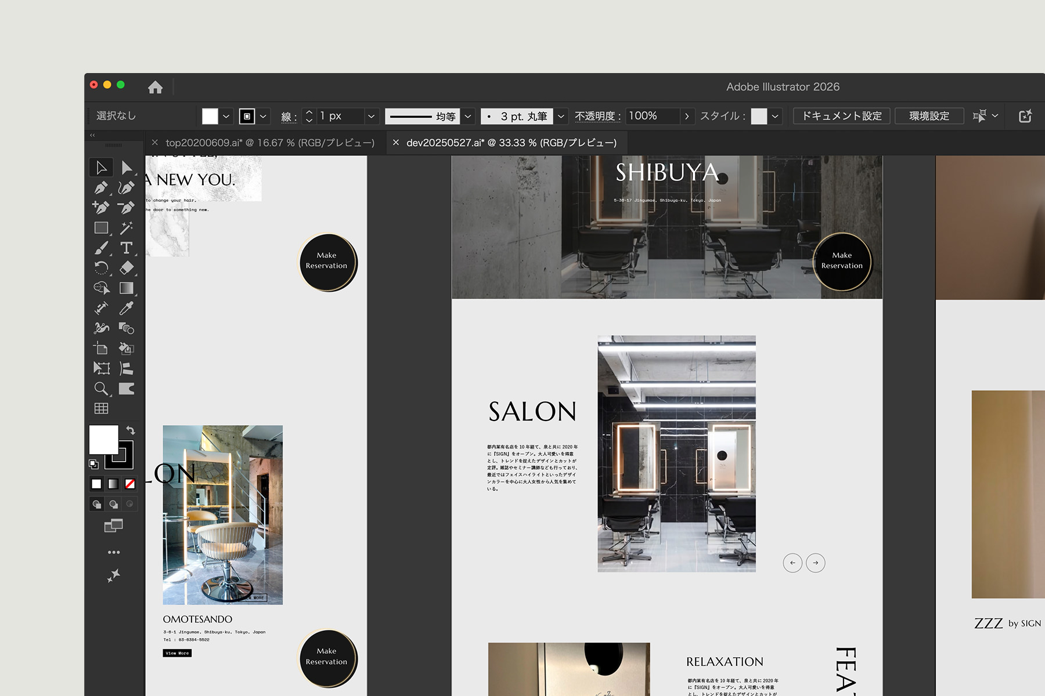Viewport: 1045px width, 696px height.
Task: Open the Edit Toolbar ellipsis
Action: tap(114, 552)
